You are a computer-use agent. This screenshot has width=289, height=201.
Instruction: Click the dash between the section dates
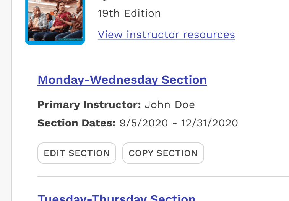tap(175, 123)
